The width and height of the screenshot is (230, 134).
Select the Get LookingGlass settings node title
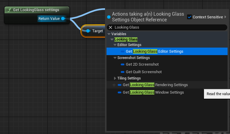(x=36, y=10)
